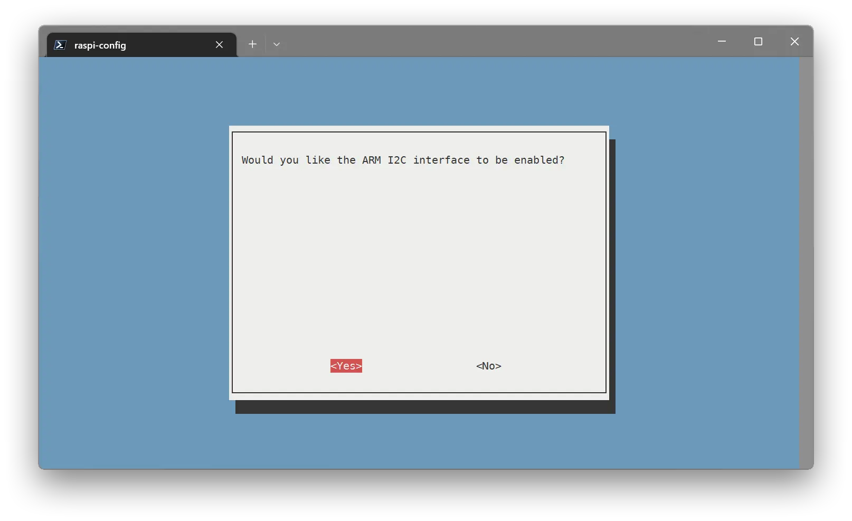Click the word "I2C" in the prompt
Viewport: 852px width, 521px height.
click(x=397, y=160)
